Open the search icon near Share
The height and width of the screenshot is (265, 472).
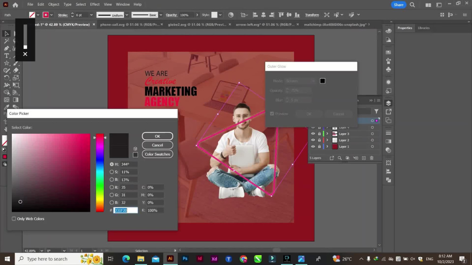tap(412, 5)
